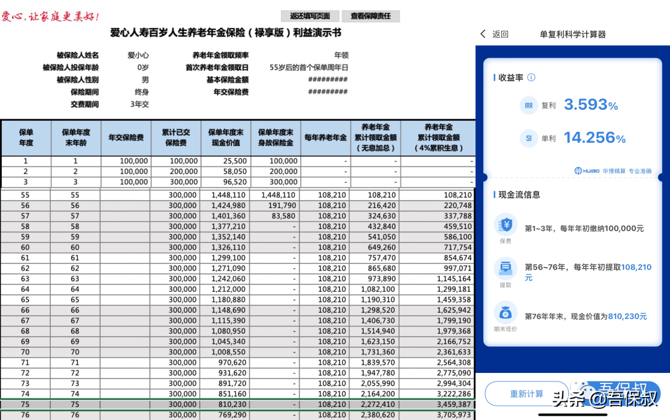Click the 810,230元 period-end cash value link
Screen dimensions: 670x420
tap(627, 317)
